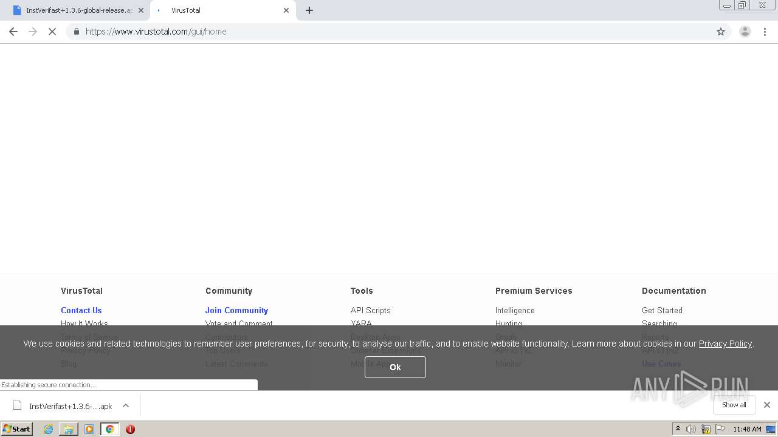Open the downloaded InstVerifast apk file

[71, 406]
